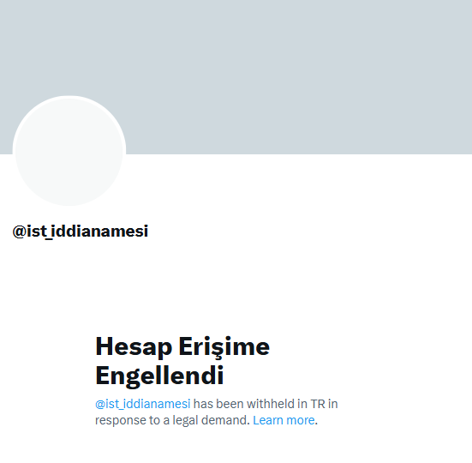Click the text 'has been withheld in TR'

(260, 404)
